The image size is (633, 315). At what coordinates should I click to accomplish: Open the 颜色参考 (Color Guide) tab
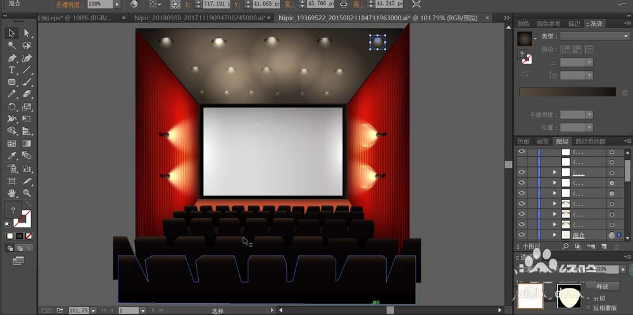point(549,24)
